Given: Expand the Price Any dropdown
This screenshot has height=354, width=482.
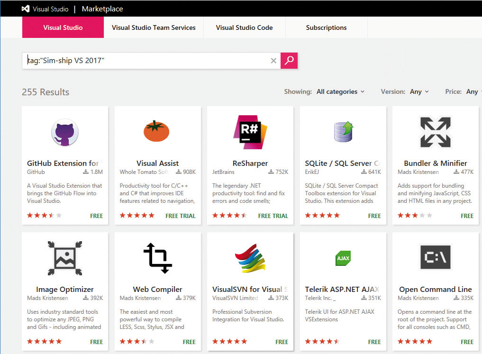Looking at the screenshot, I should 473,91.
